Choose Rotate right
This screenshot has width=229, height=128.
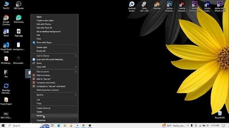pyautogui.click(x=54, y=47)
